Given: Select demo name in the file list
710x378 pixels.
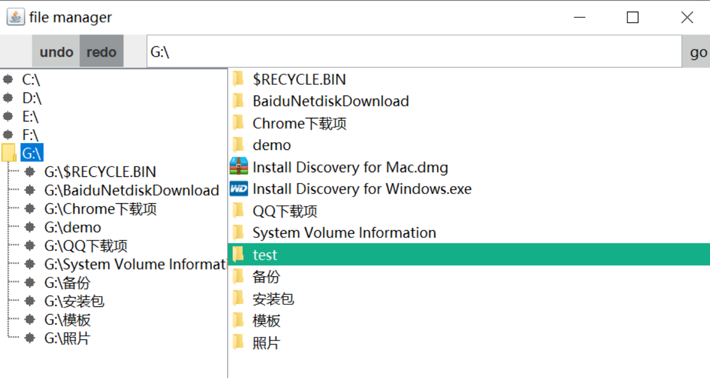Looking at the screenshot, I should point(272,145).
